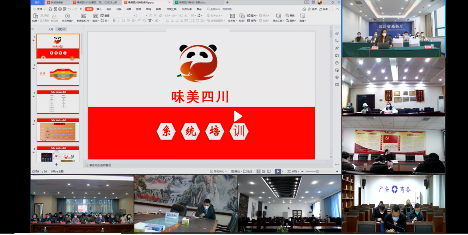Click the Collaborate button
The width and height of the screenshot is (468, 235).
312,9
